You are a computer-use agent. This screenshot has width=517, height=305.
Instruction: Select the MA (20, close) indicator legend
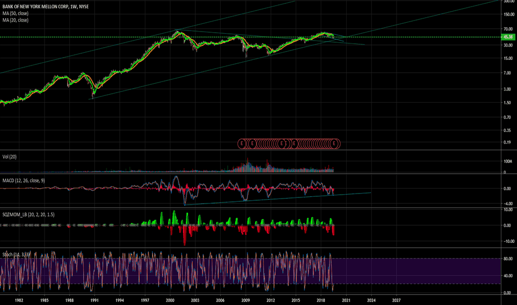tap(16, 20)
